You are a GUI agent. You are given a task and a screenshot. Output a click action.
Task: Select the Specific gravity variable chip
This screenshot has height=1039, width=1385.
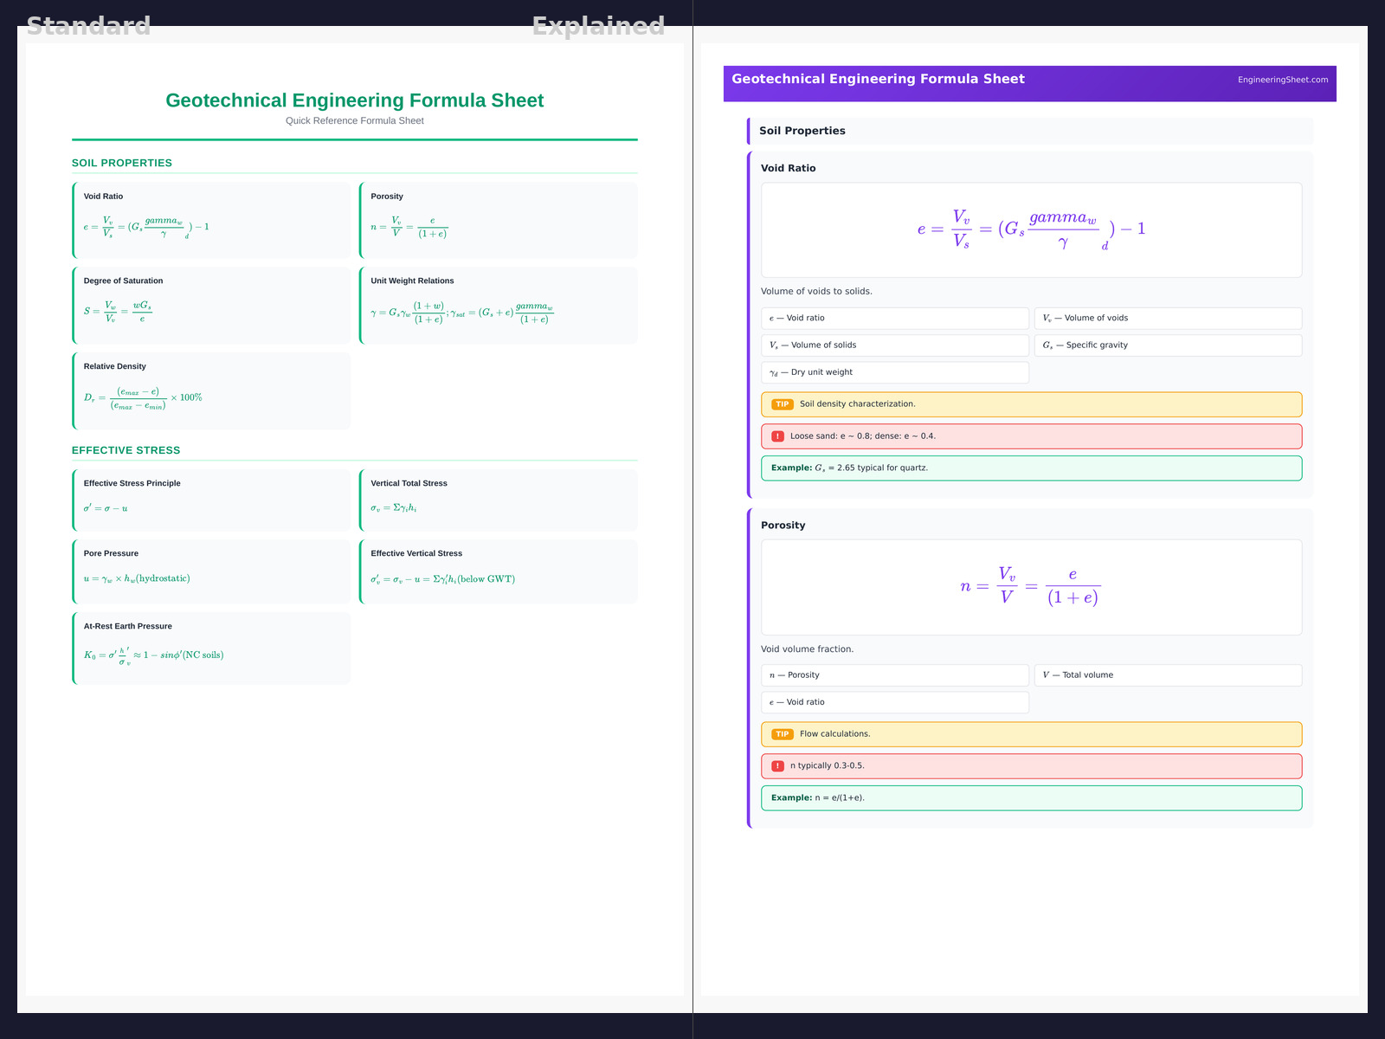coord(1167,345)
